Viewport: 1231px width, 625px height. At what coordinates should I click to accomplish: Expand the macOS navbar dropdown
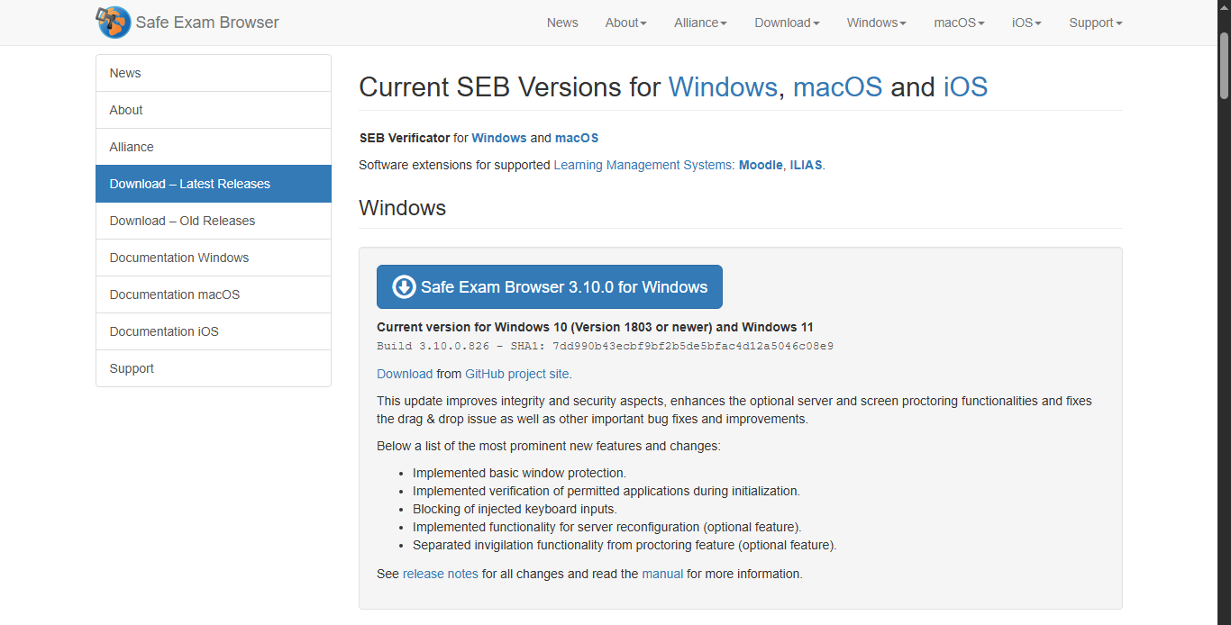point(959,23)
